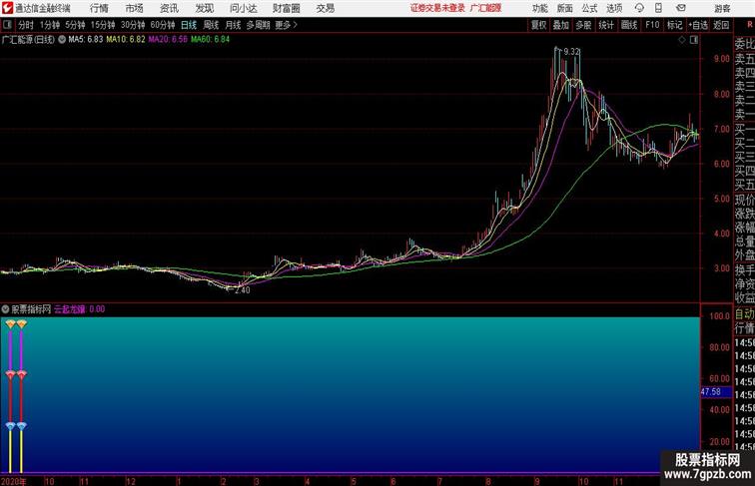This screenshot has height=486, width=755.
Task: Click the 广汇能源(日线) chart title
Action: click(28, 40)
